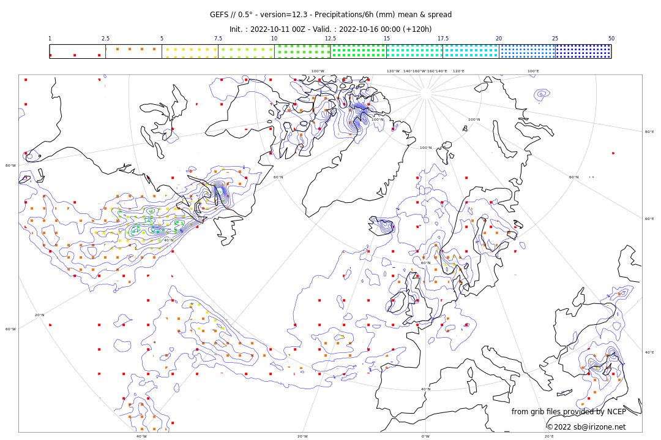The image size is (661, 440).
Task: Click the 80°W label on left edge
Action: [x=10, y=165]
